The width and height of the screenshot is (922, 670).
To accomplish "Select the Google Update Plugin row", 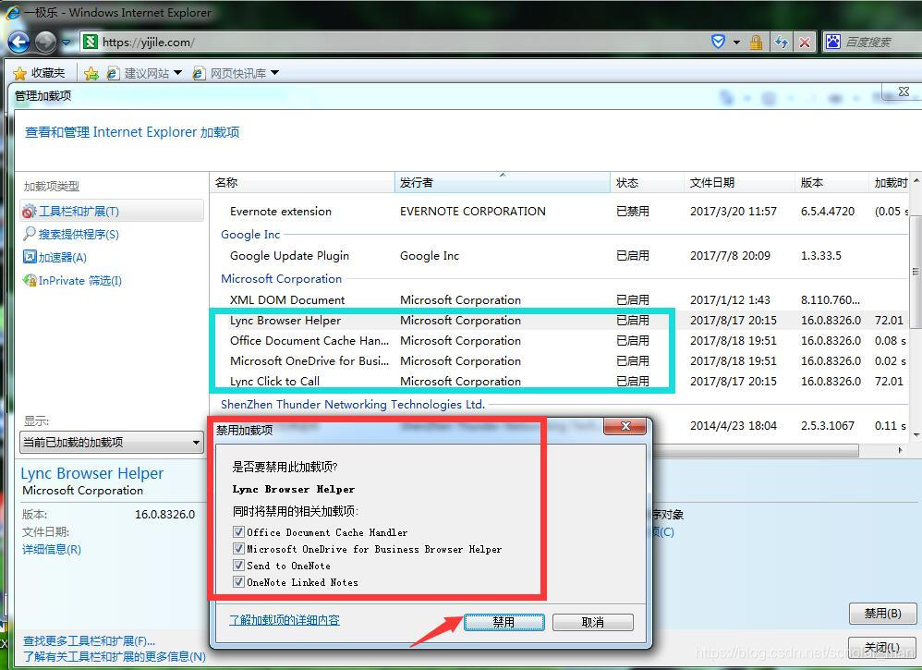I will click(559, 255).
